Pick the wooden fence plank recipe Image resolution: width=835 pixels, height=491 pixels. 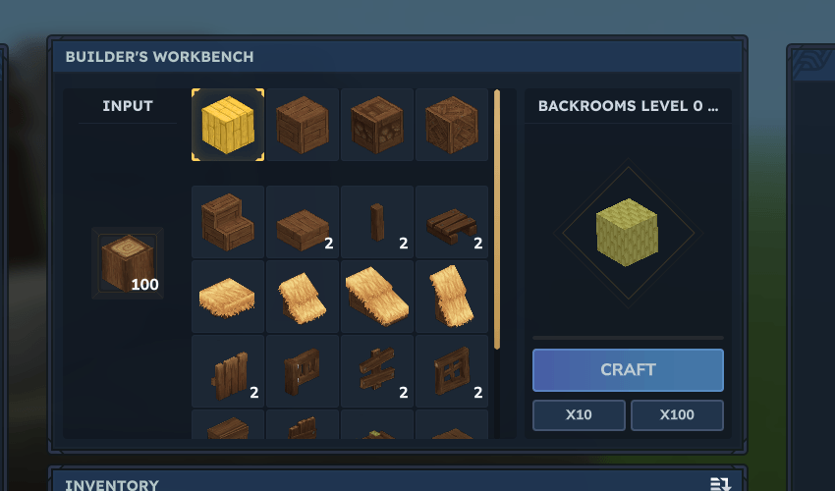pyautogui.click(x=228, y=371)
